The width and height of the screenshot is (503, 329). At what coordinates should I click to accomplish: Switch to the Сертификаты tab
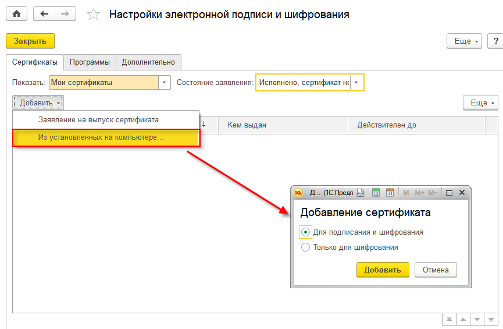pyautogui.click(x=35, y=62)
